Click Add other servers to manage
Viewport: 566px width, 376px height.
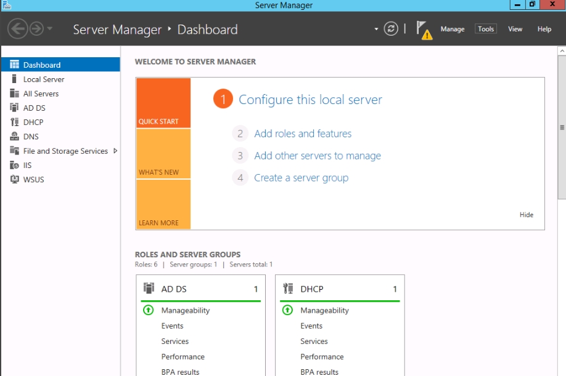tap(318, 156)
